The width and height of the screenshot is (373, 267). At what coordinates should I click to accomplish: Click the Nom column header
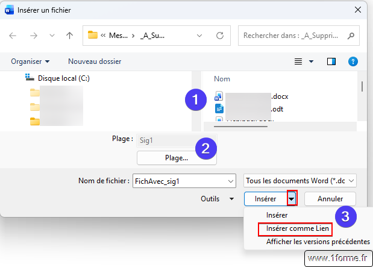(222, 79)
